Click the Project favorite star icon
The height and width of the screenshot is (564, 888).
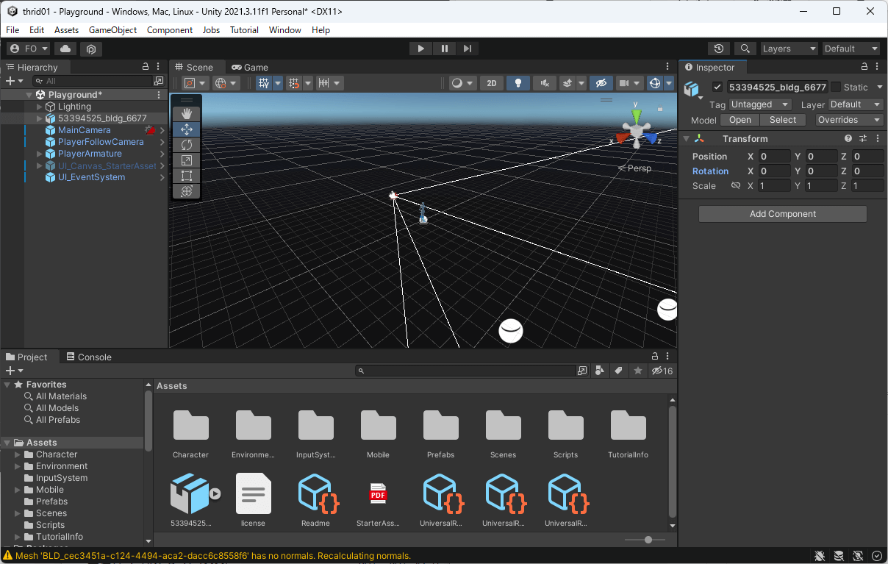click(x=638, y=371)
